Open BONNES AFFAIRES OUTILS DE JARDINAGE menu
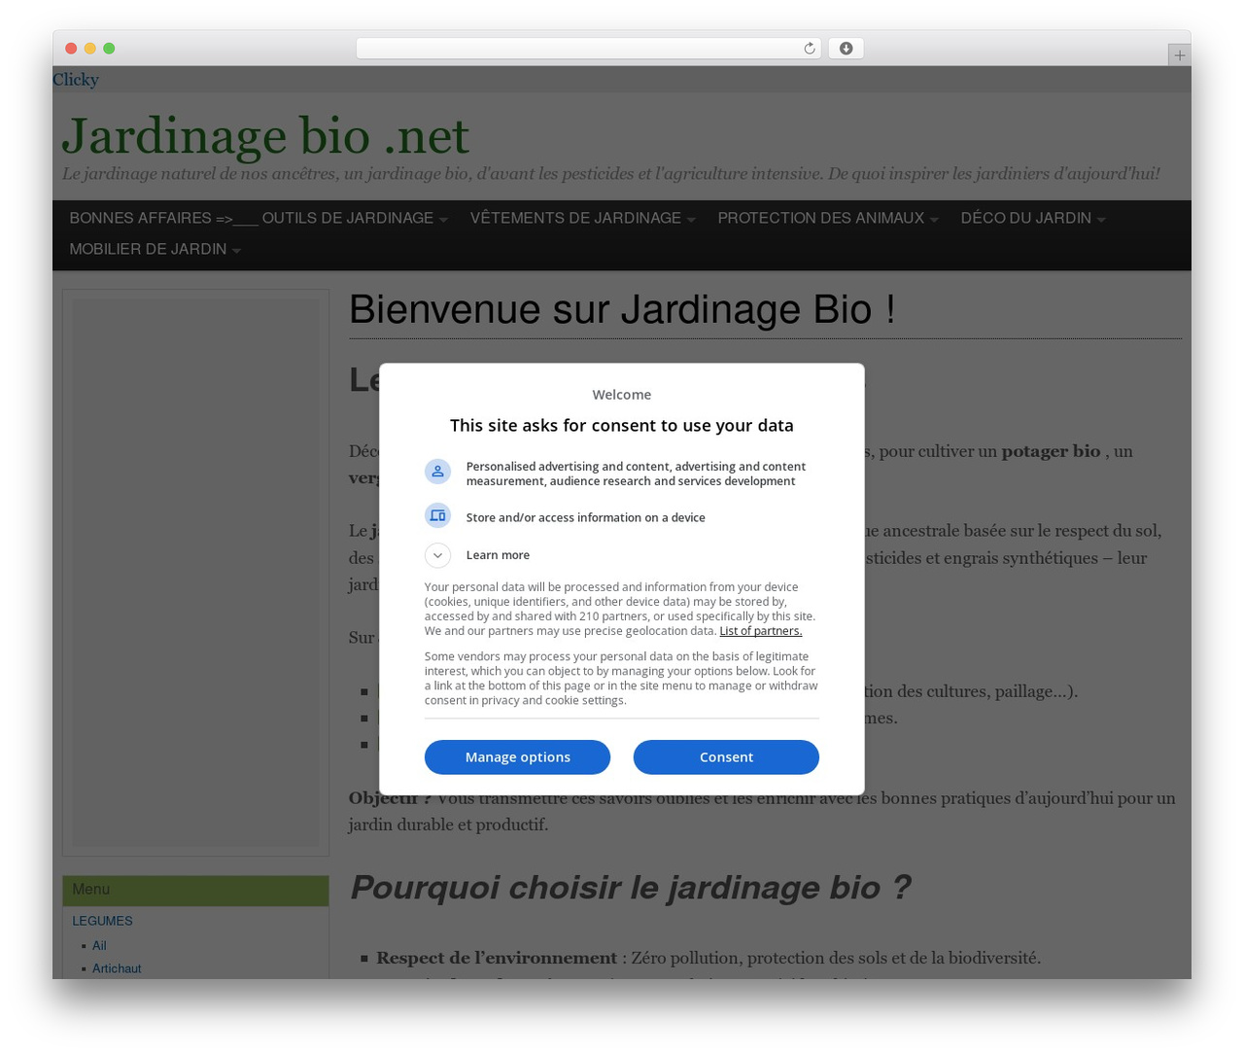 point(251,218)
